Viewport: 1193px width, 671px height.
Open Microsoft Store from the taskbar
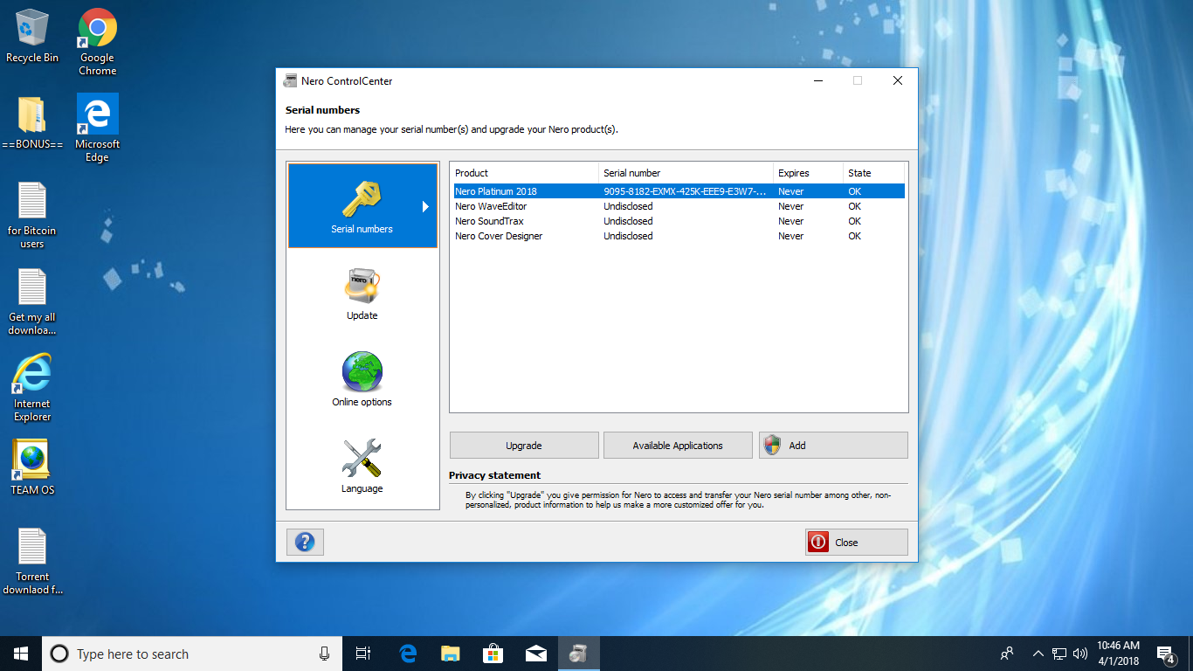[493, 654]
